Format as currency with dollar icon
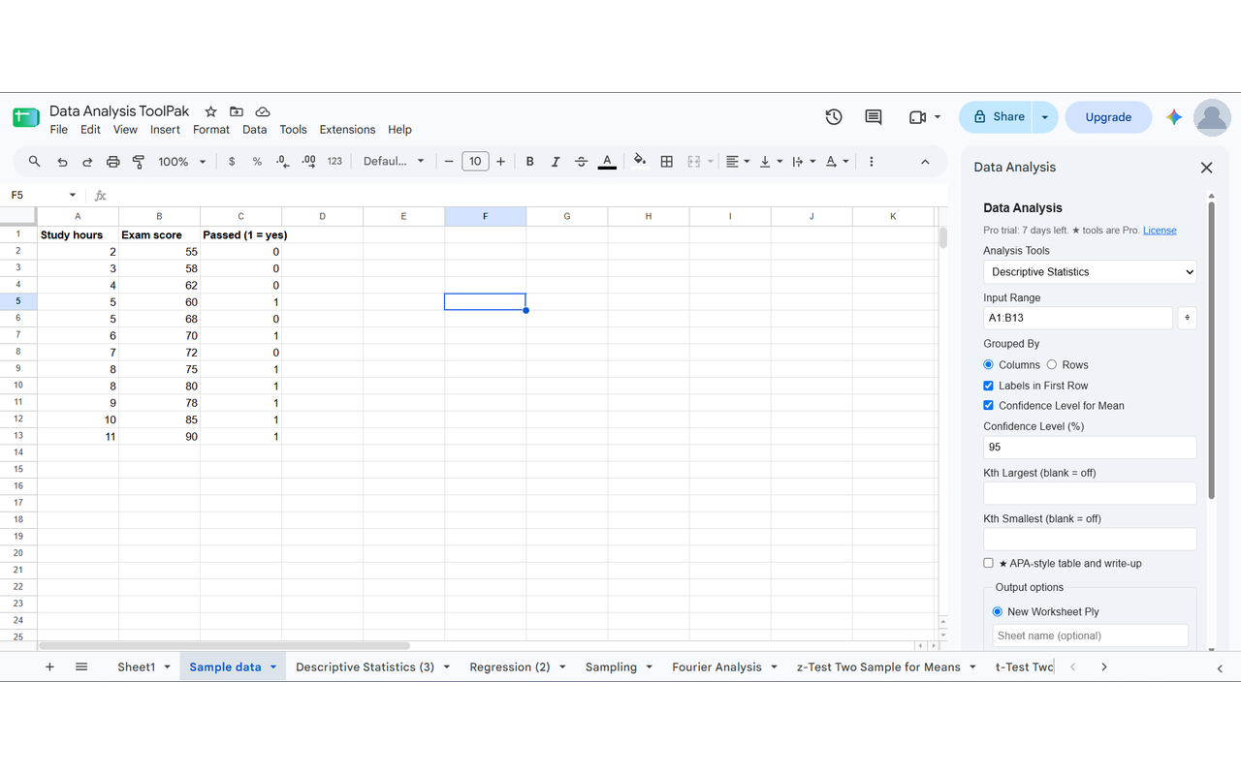 [232, 162]
